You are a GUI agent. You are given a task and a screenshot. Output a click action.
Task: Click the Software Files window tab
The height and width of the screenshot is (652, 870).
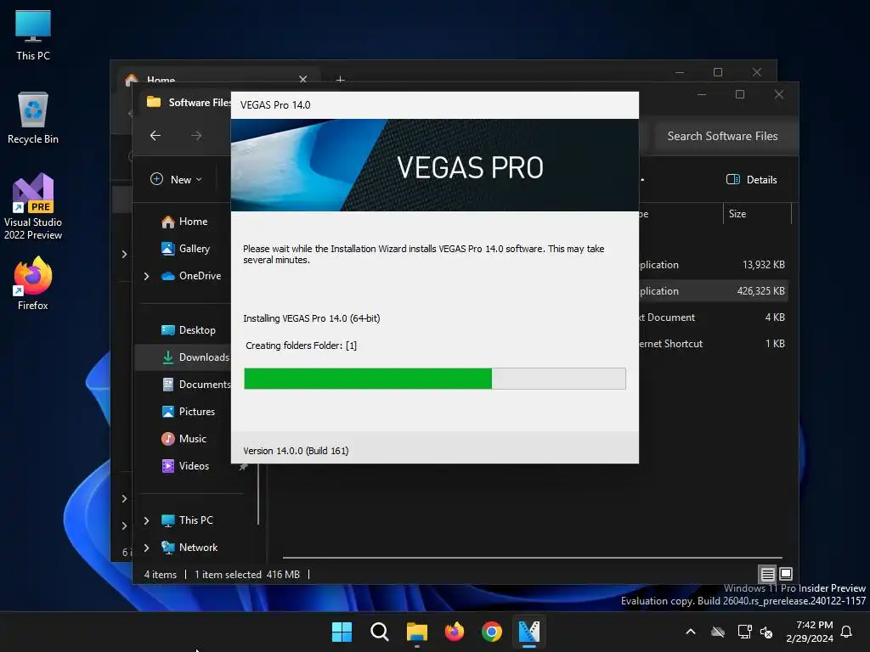coord(189,103)
